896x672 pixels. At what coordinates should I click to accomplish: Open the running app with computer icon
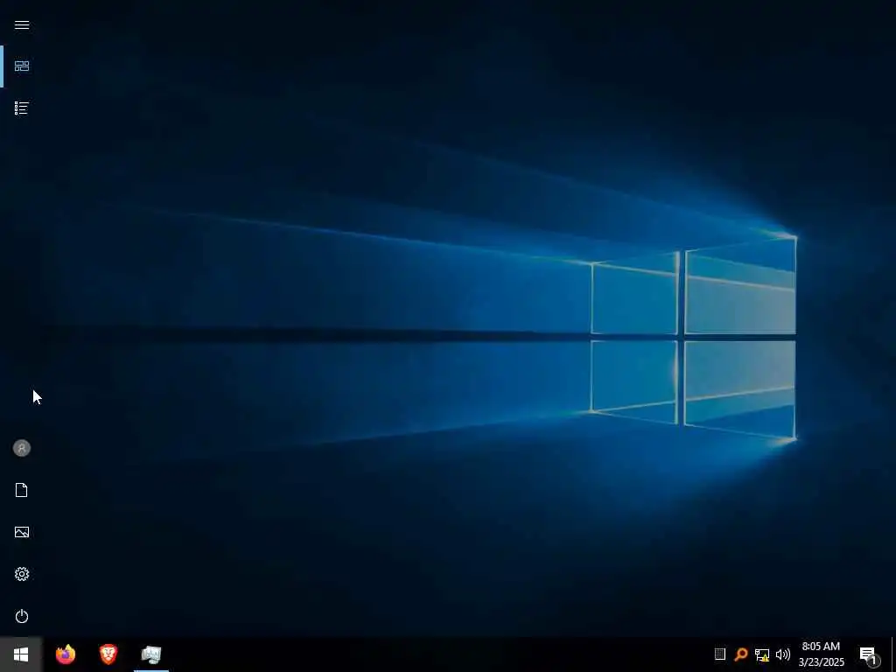(151, 654)
